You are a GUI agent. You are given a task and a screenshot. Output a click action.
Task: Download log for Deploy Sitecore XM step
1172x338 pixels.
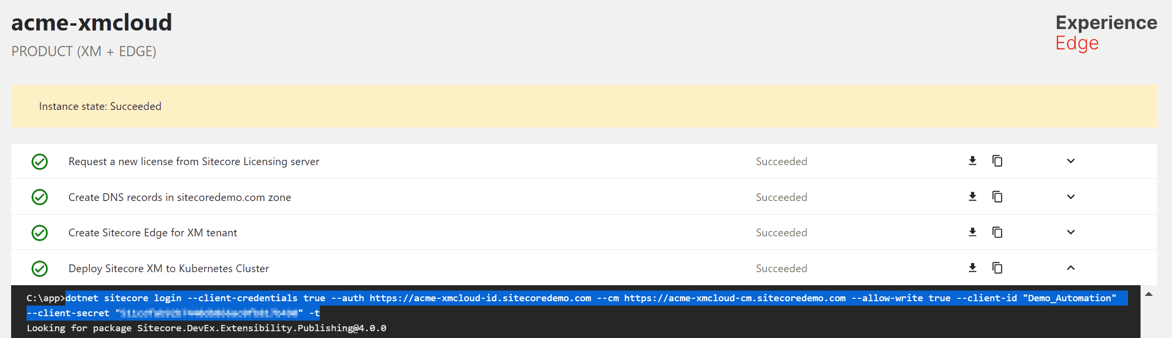pos(972,268)
